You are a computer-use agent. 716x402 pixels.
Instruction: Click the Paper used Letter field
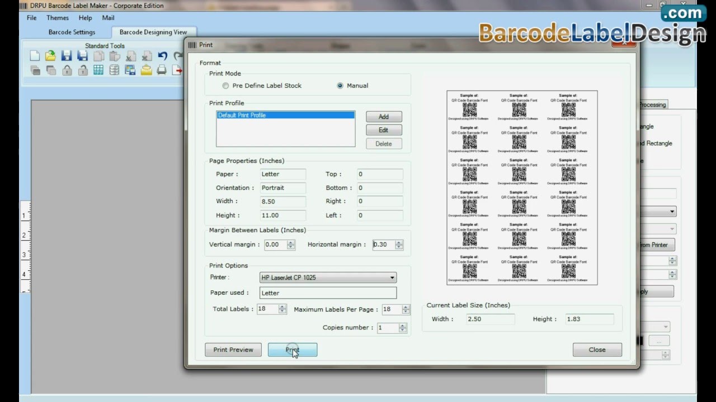328,293
